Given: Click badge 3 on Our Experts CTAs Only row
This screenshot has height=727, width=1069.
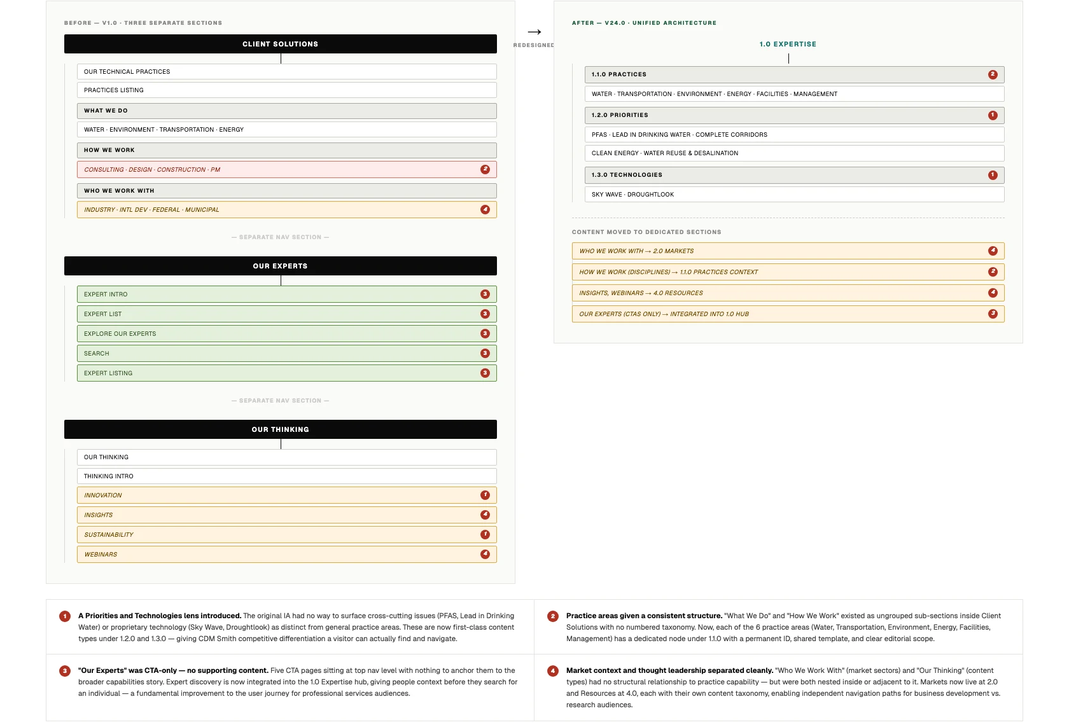Looking at the screenshot, I should pos(993,314).
